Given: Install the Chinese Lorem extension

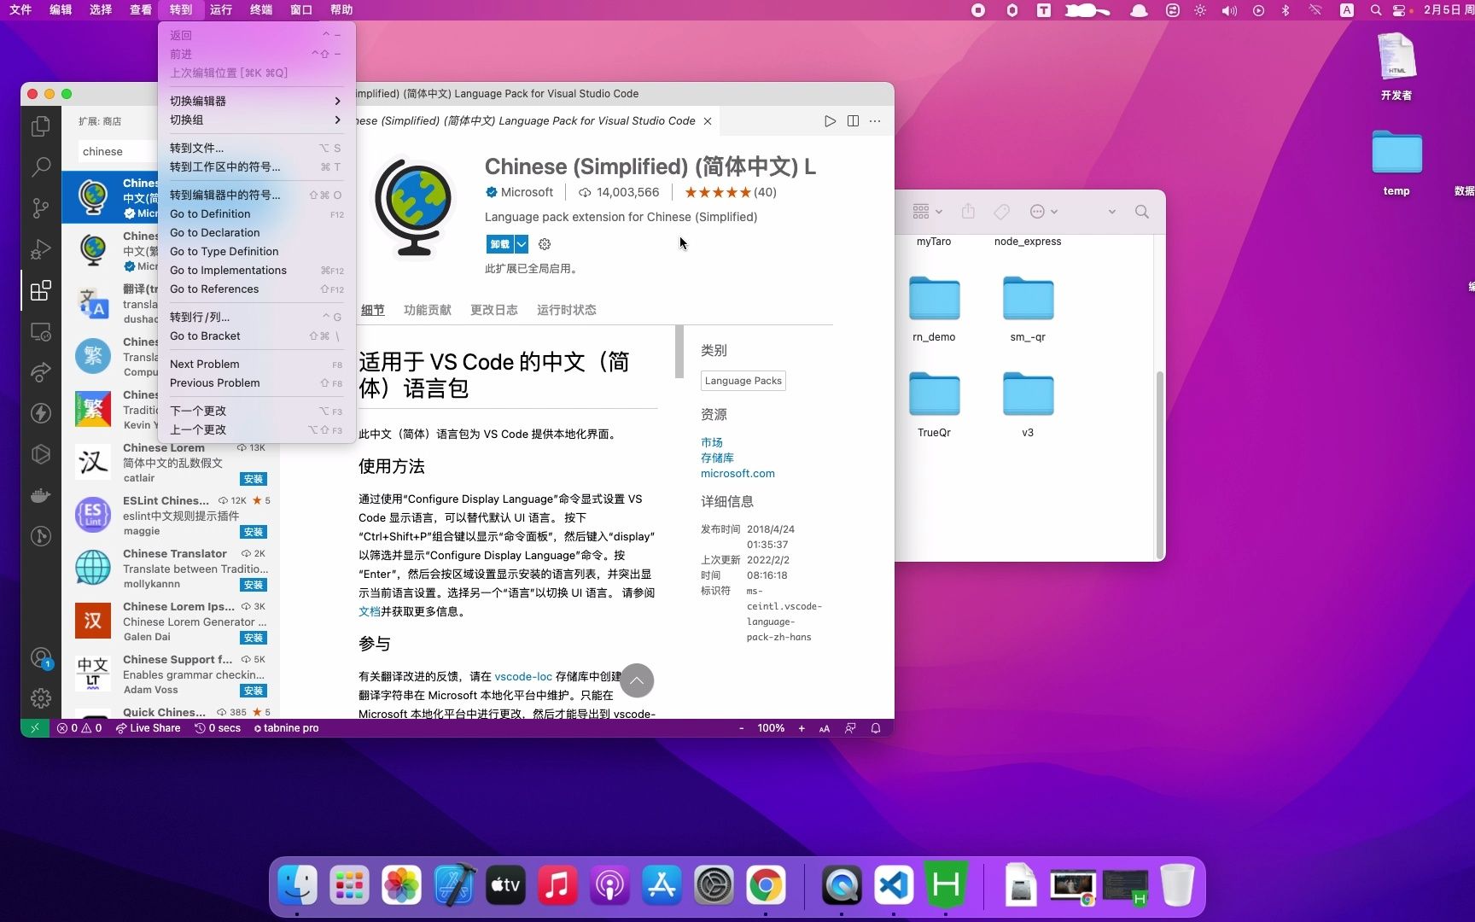Looking at the screenshot, I should (254, 479).
